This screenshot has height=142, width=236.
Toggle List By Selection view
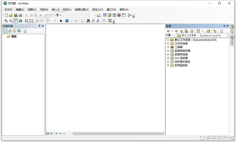pos(19,31)
